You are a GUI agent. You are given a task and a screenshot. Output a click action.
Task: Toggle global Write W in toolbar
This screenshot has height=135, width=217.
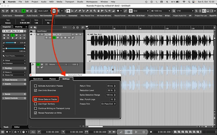click(x=27, y=11)
